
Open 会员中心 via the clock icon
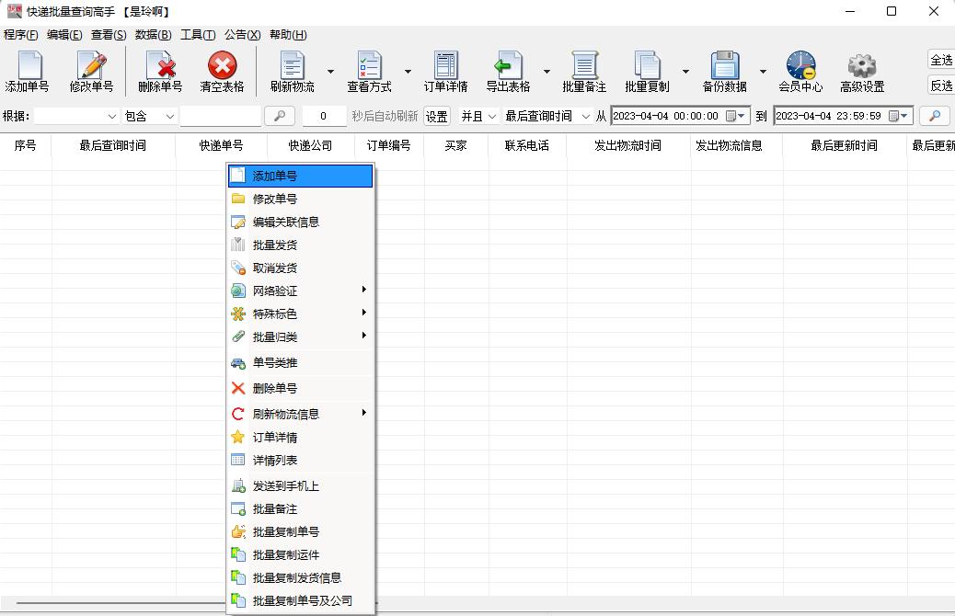coord(800,71)
